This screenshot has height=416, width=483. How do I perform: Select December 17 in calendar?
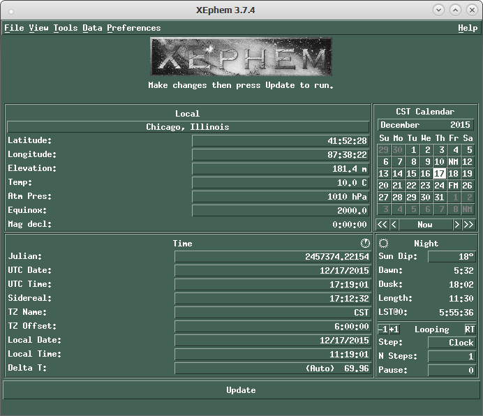point(439,174)
